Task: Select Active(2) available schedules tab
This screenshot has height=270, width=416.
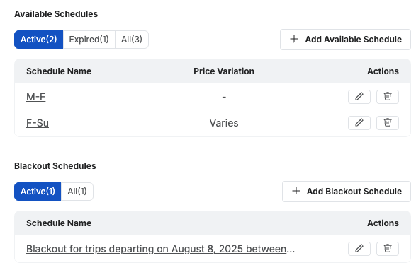Action: 39,40
